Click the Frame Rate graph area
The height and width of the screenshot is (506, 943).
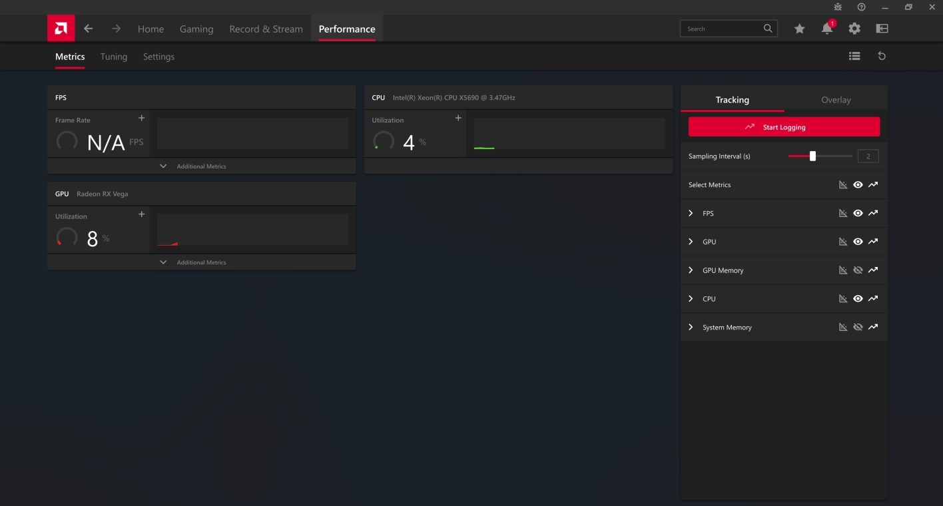point(252,134)
